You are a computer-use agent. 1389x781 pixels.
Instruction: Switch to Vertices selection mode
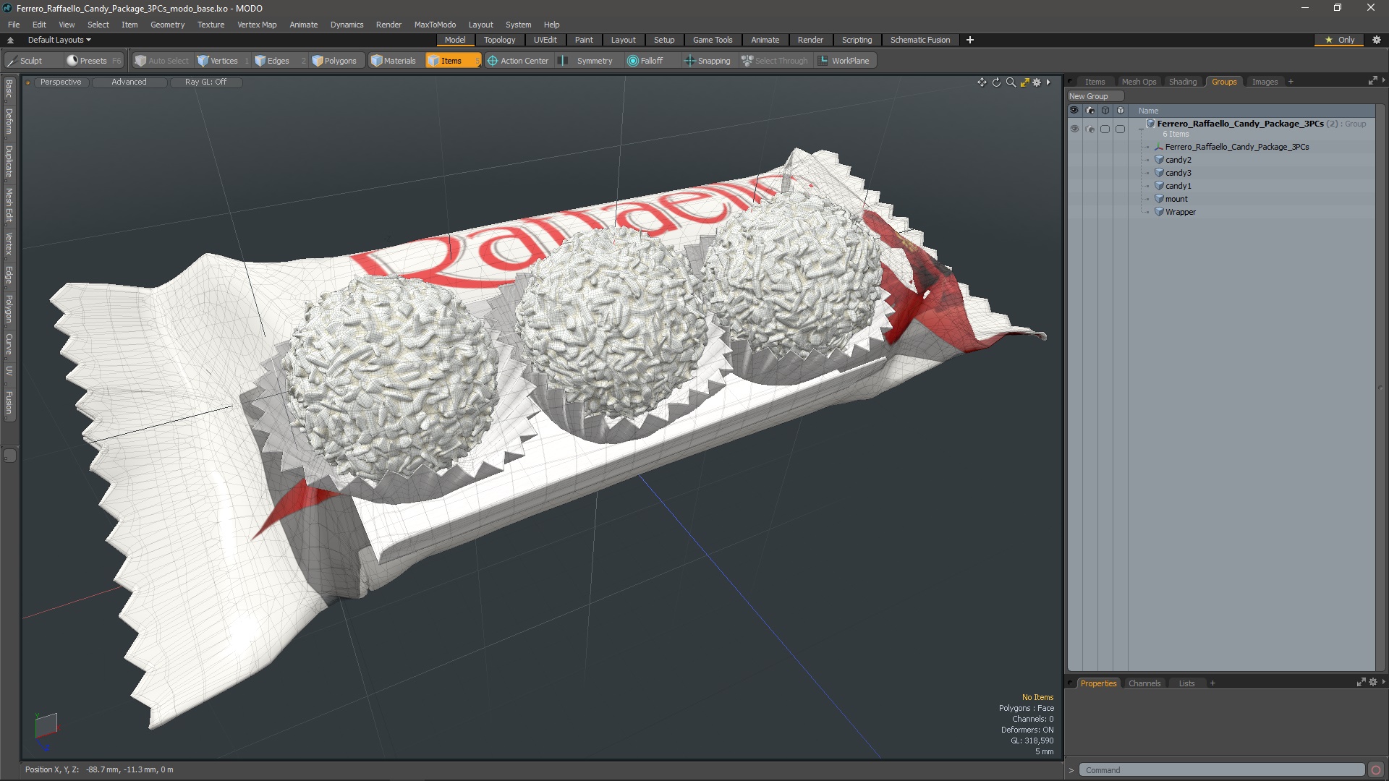[223, 61]
